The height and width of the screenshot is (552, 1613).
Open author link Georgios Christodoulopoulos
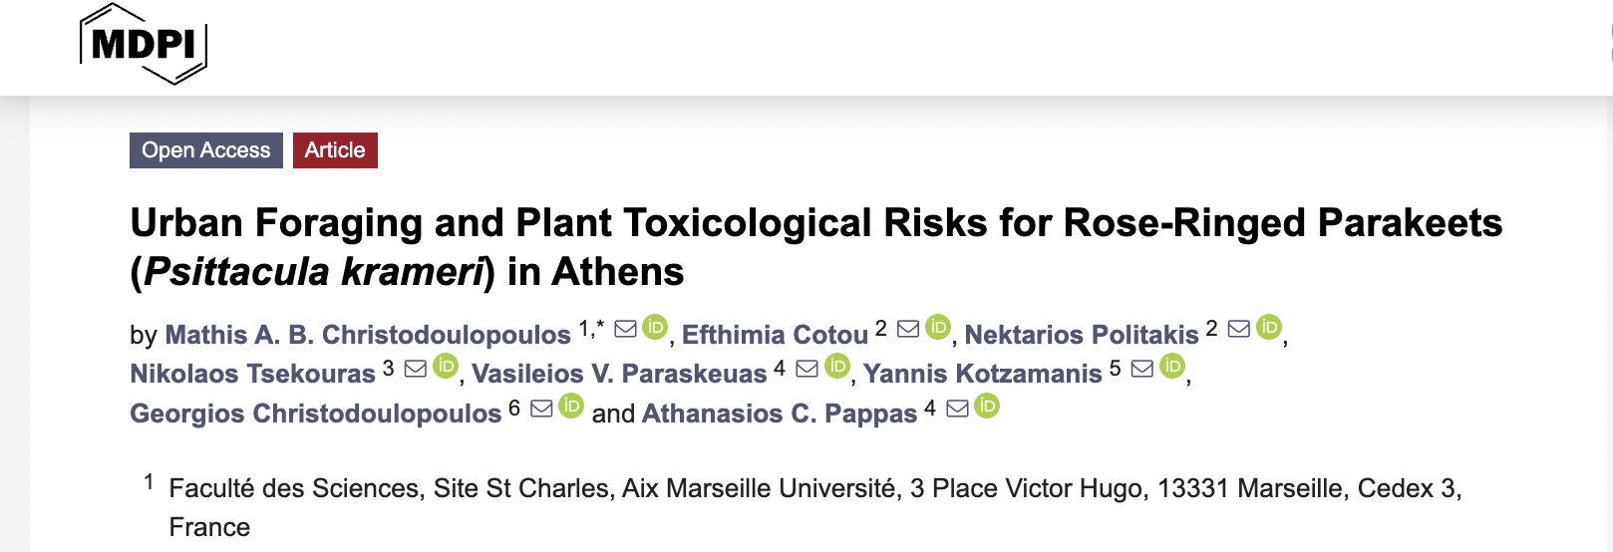coord(315,414)
